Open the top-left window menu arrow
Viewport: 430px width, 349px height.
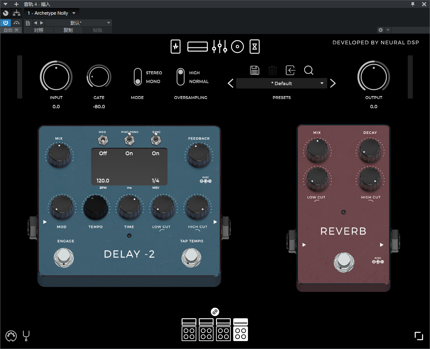(5, 4)
